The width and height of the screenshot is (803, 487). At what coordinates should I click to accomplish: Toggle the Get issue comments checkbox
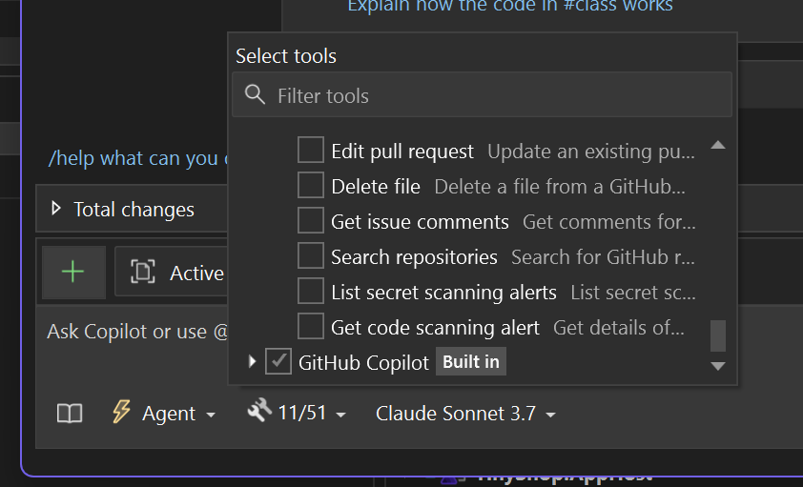(311, 221)
